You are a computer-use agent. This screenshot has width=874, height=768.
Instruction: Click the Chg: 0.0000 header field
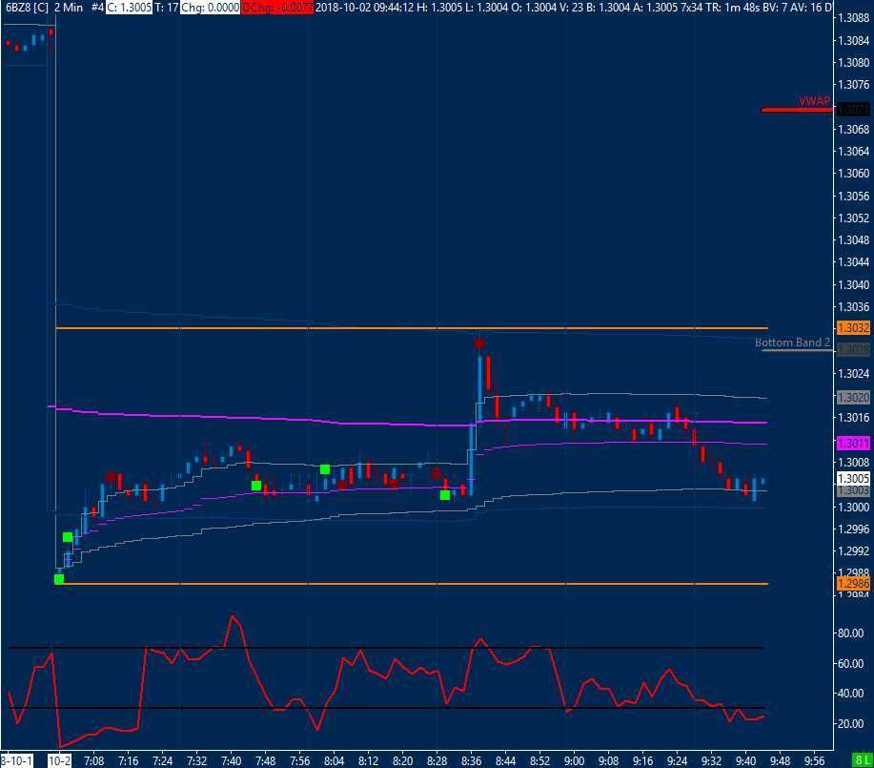pos(210,8)
